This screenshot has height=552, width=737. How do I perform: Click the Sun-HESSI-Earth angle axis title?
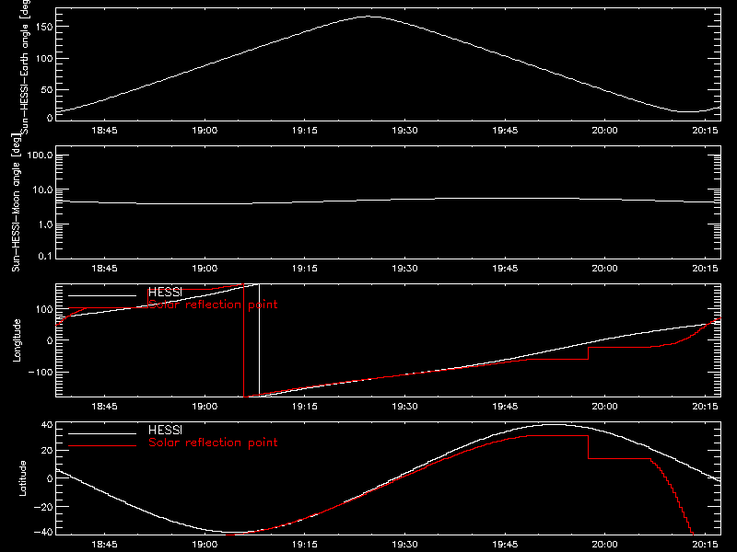pos(25,67)
